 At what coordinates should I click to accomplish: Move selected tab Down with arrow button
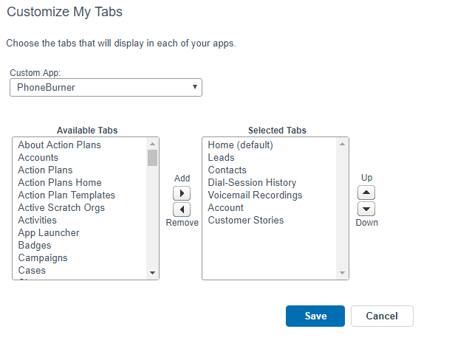point(366,209)
